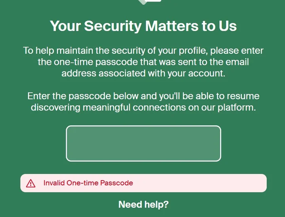The height and width of the screenshot is (217, 285).
Task: Click the paragraph about maintaining profile security
Action: (x=143, y=62)
